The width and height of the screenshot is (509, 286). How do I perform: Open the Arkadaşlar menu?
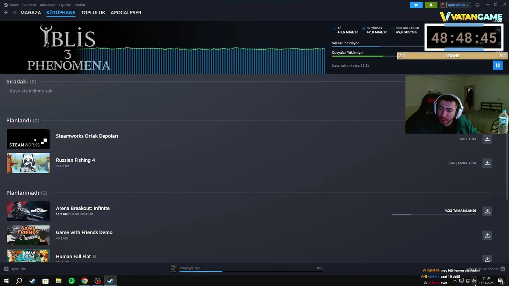coord(48,5)
